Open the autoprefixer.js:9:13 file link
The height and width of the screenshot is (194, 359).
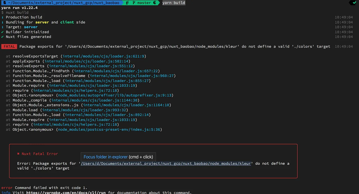(x=115, y=95)
